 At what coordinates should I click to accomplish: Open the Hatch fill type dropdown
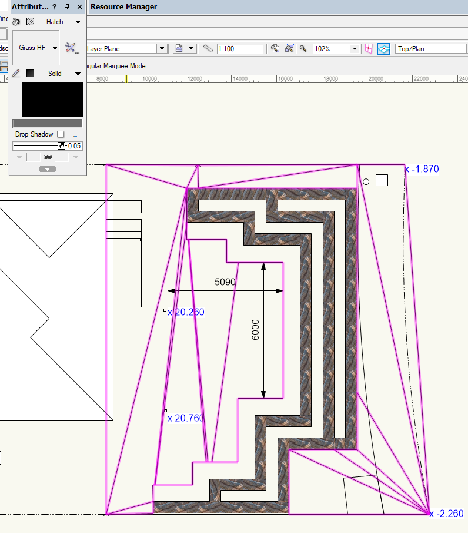[78, 22]
